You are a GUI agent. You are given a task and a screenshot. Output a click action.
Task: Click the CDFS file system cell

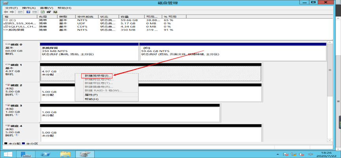point(82,26)
